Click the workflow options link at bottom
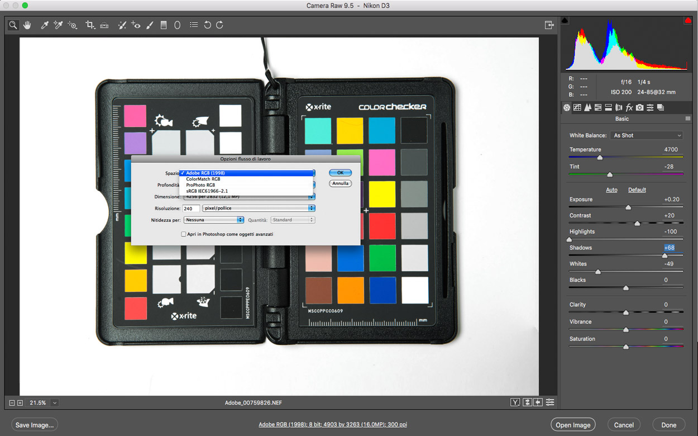 click(333, 425)
